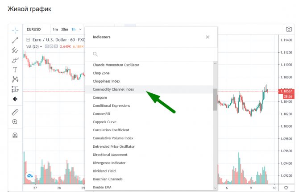Close the Indicators dialog

[208, 37]
